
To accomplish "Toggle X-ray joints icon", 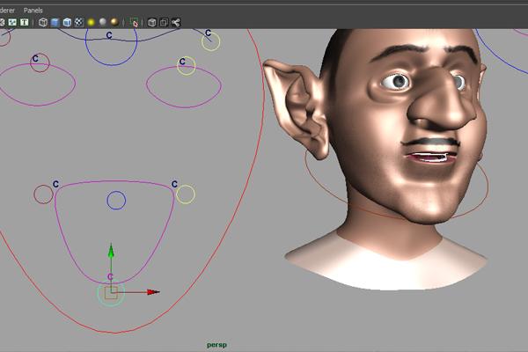I will click(176, 23).
